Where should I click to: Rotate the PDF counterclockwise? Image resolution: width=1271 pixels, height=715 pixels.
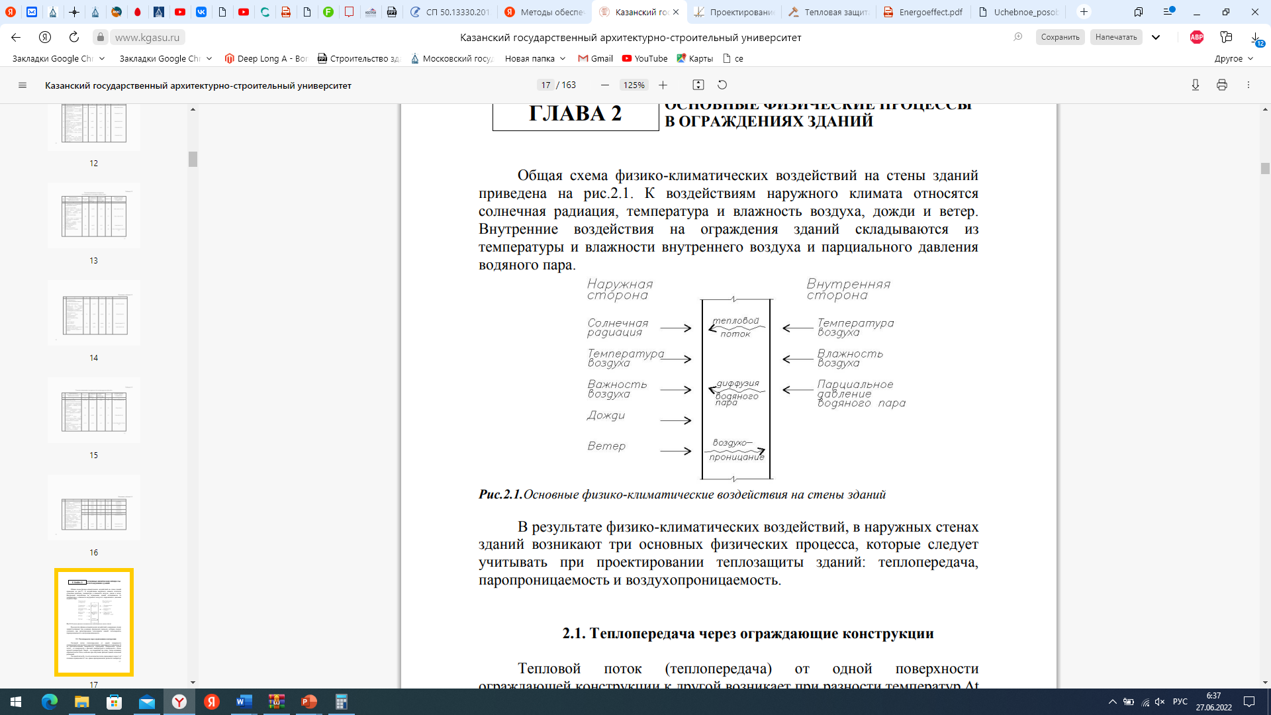coord(722,85)
